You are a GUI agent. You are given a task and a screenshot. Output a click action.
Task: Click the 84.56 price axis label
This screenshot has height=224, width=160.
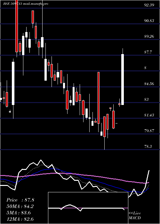pyautogui.click(x=149, y=84)
